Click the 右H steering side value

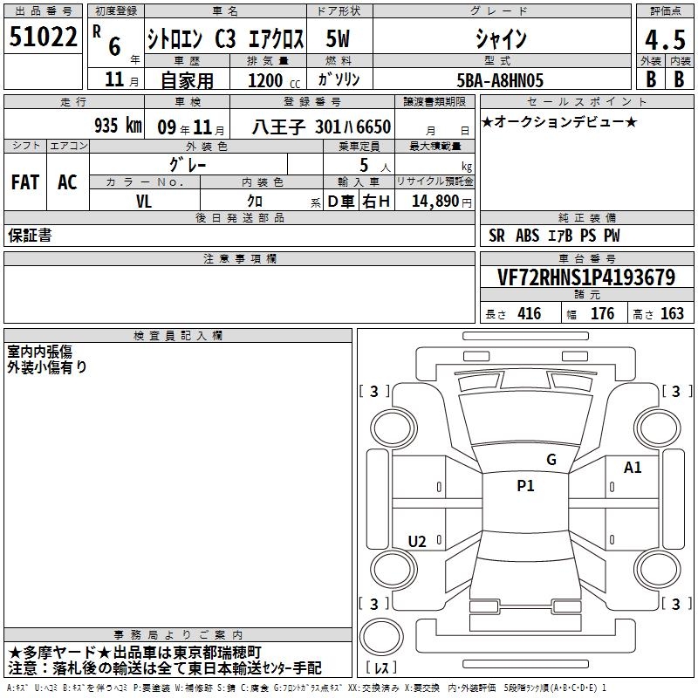click(x=376, y=202)
